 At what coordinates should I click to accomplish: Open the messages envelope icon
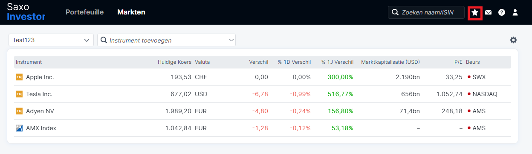489,13
